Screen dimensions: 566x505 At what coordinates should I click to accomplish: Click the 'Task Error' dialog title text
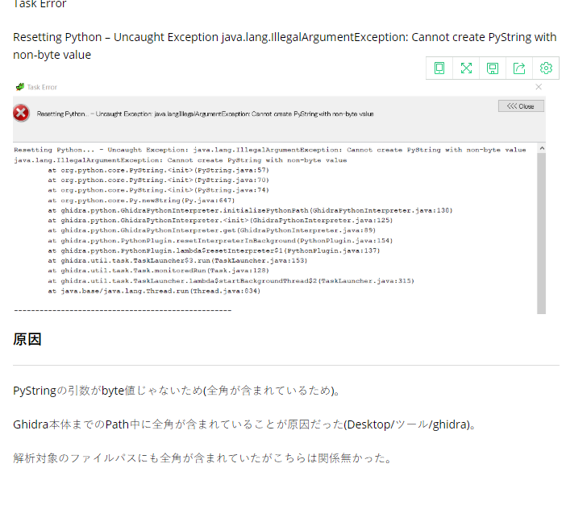tap(42, 87)
